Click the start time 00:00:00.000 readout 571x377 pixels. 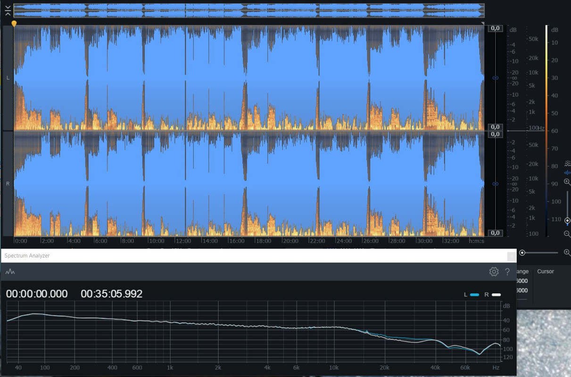pos(37,294)
